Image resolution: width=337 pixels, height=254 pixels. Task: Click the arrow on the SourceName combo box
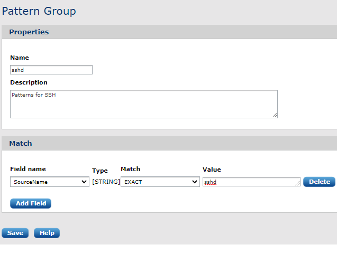click(x=84, y=182)
